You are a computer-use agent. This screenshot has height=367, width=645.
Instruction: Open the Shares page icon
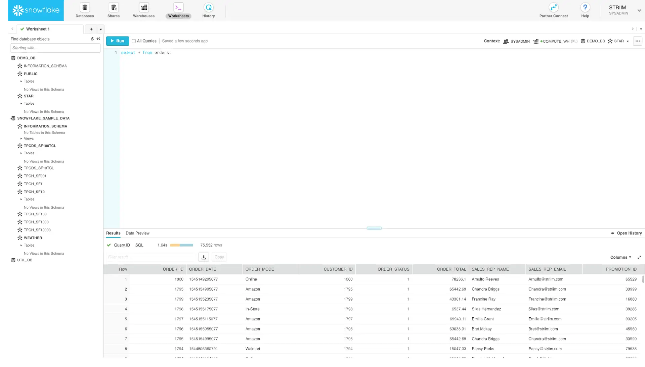pos(114,8)
